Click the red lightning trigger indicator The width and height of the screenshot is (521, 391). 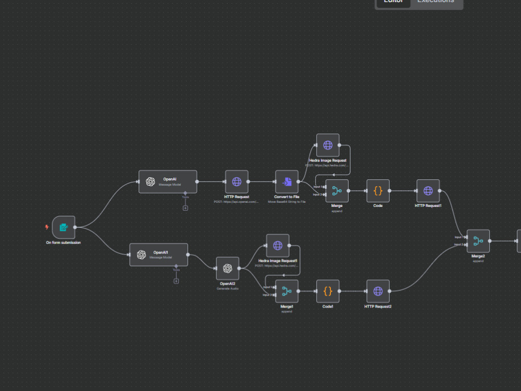pos(47,227)
